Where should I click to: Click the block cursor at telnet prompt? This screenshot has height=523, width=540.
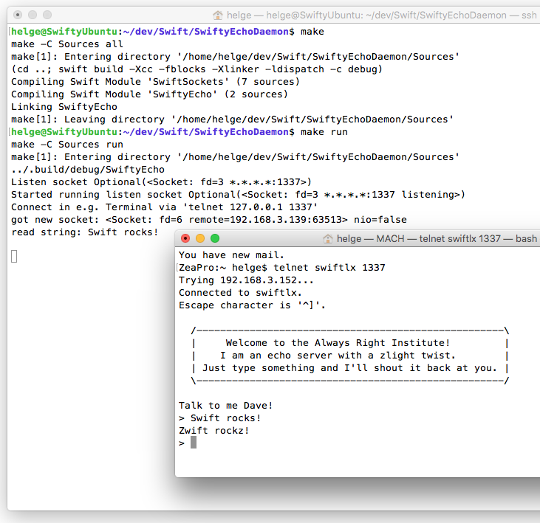click(x=194, y=443)
